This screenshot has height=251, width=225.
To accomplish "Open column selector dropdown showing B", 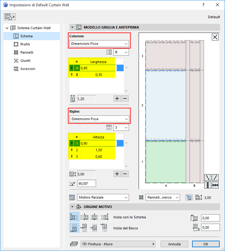I will pos(121,52).
